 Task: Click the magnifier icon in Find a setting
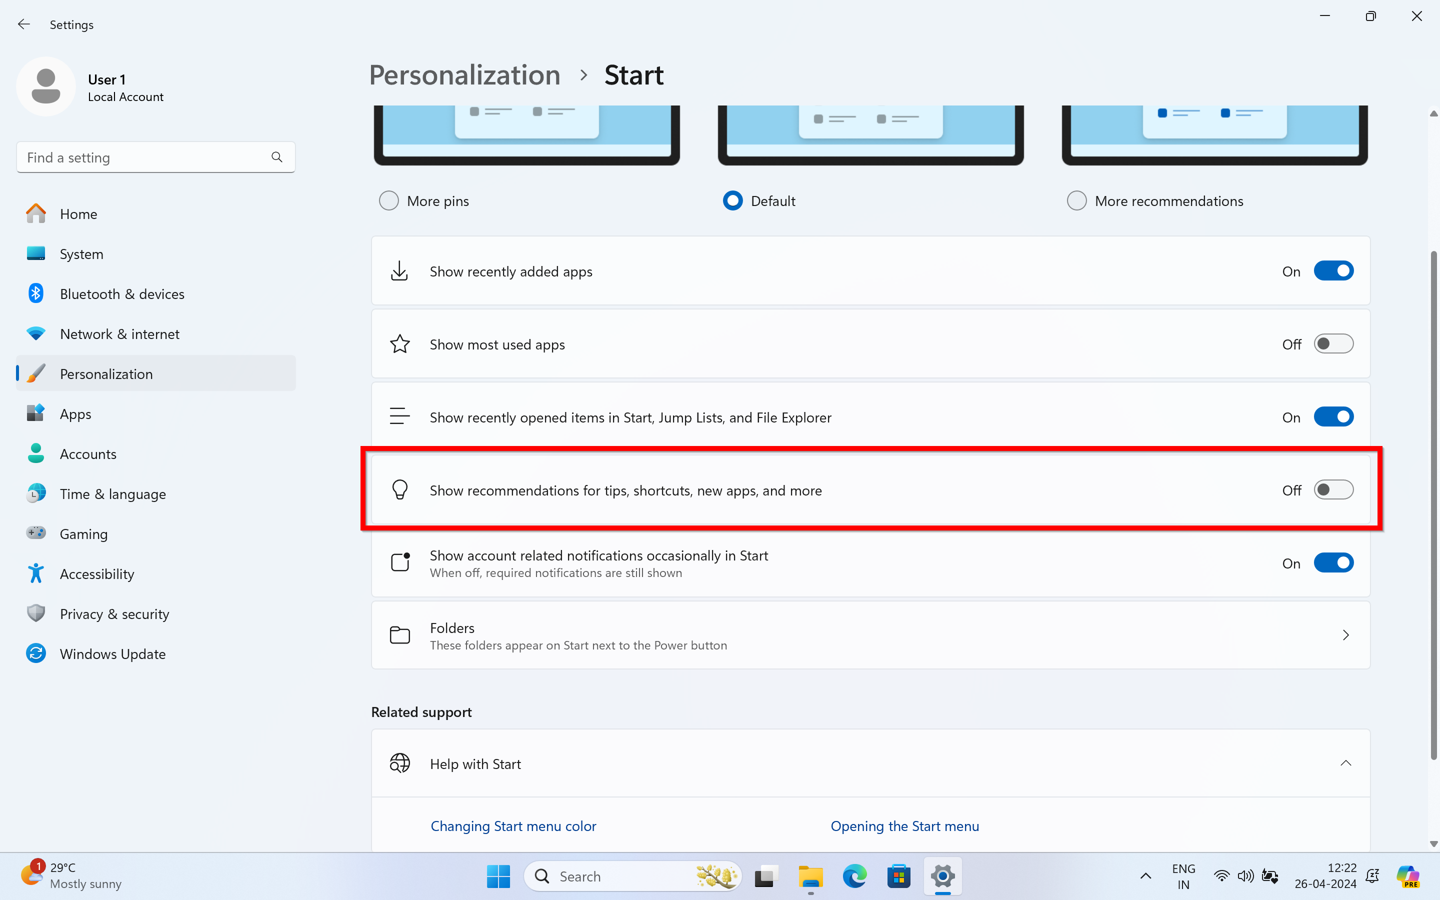276,157
